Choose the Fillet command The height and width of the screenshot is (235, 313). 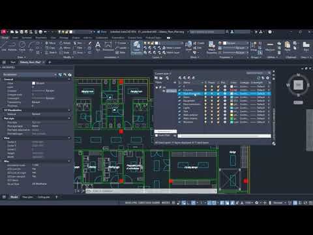pos(78,48)
